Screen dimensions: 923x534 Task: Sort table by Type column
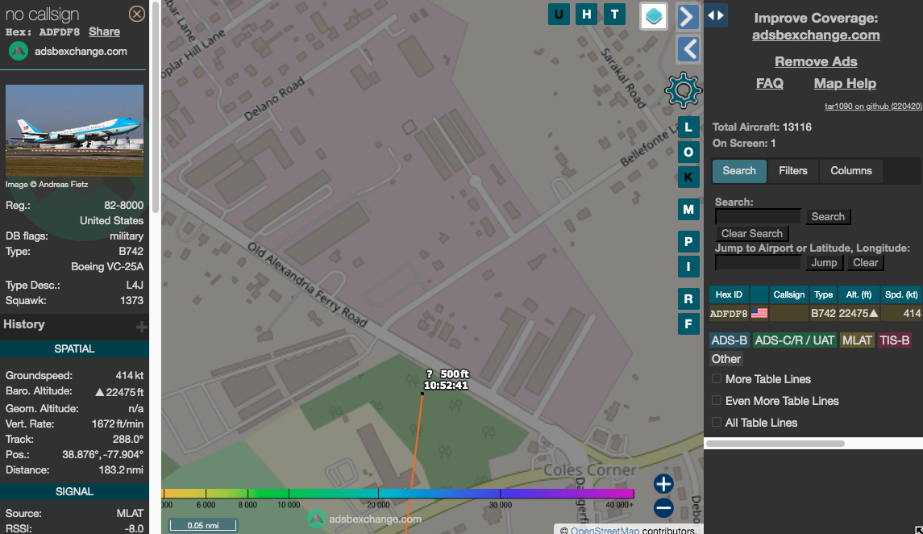pos(824,294)
